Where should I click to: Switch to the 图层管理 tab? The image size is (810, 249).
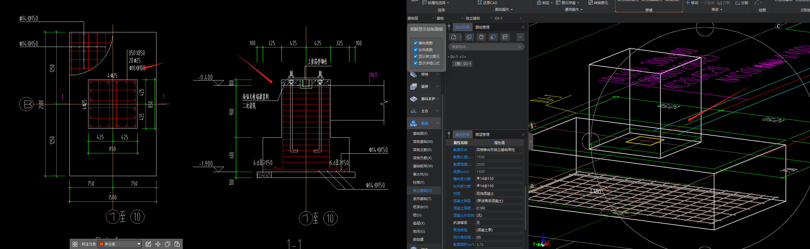482,134
